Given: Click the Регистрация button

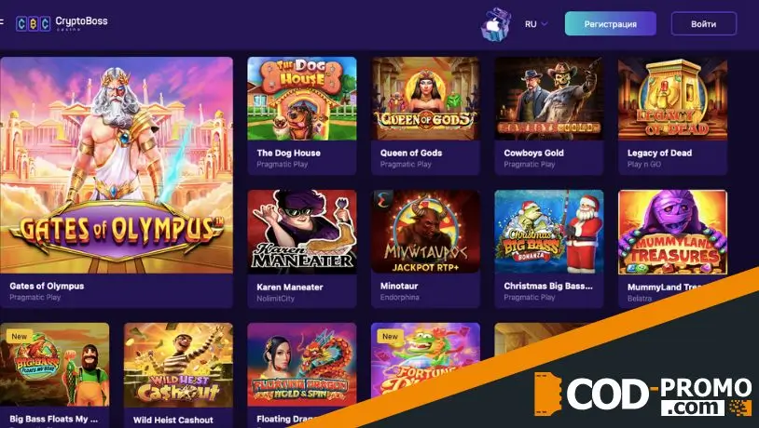Looking at the screenshot, I should click(611, 23).
